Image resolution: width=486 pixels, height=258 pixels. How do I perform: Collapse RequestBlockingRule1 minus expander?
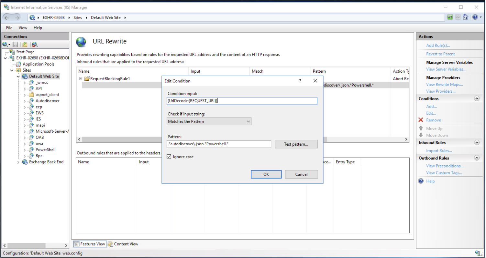point(80,78)
